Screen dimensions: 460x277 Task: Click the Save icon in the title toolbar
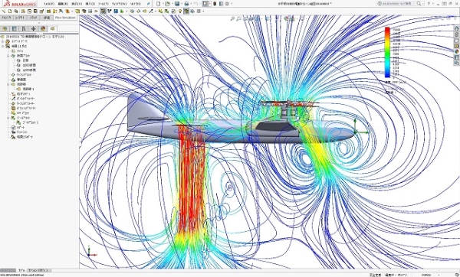[177, 4]
